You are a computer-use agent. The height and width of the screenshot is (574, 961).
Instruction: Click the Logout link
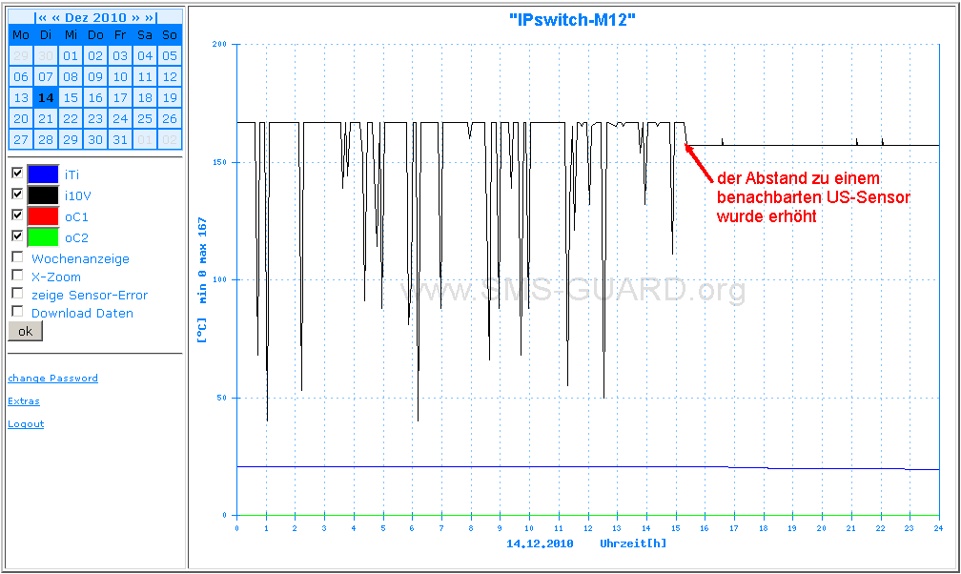[x=26, y=423]
